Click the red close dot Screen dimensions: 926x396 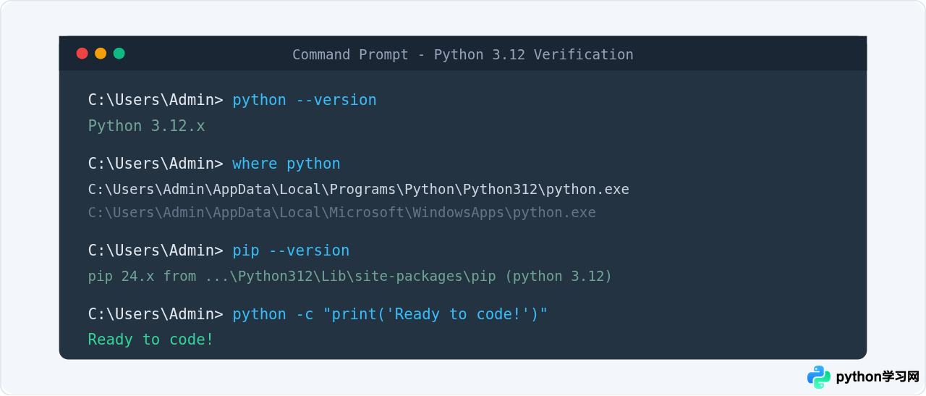(82, 54)
